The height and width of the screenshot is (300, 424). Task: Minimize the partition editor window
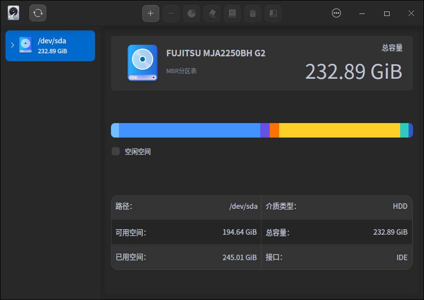[362, 13]
